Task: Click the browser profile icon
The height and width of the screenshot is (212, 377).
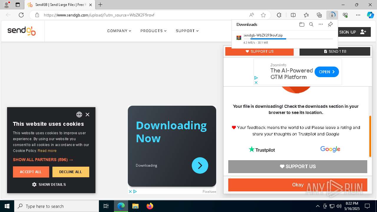Action: (6, 5)
